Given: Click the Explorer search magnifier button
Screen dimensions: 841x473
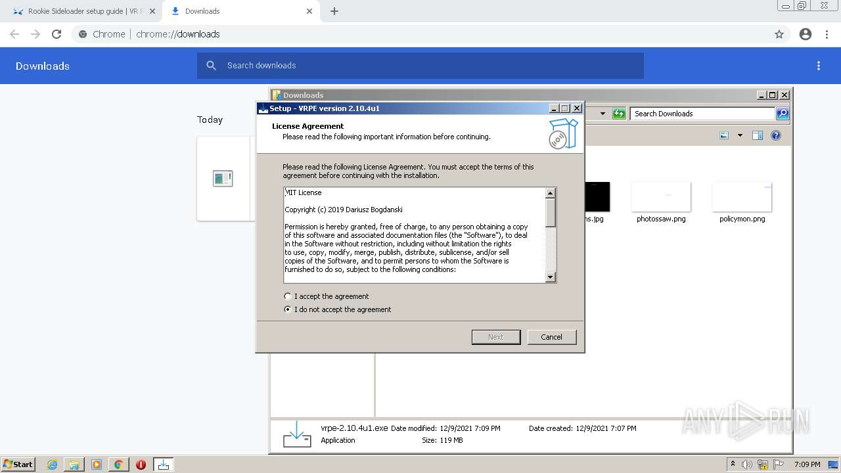Looking at the screenshot, I should pyautogui.click(x=783, y=114).
